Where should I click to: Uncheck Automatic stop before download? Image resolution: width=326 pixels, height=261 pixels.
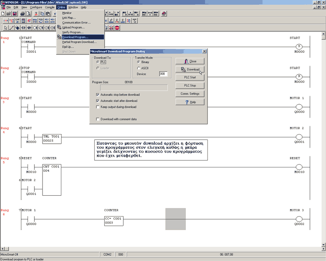pyautogui.click(x=98, y=94)
